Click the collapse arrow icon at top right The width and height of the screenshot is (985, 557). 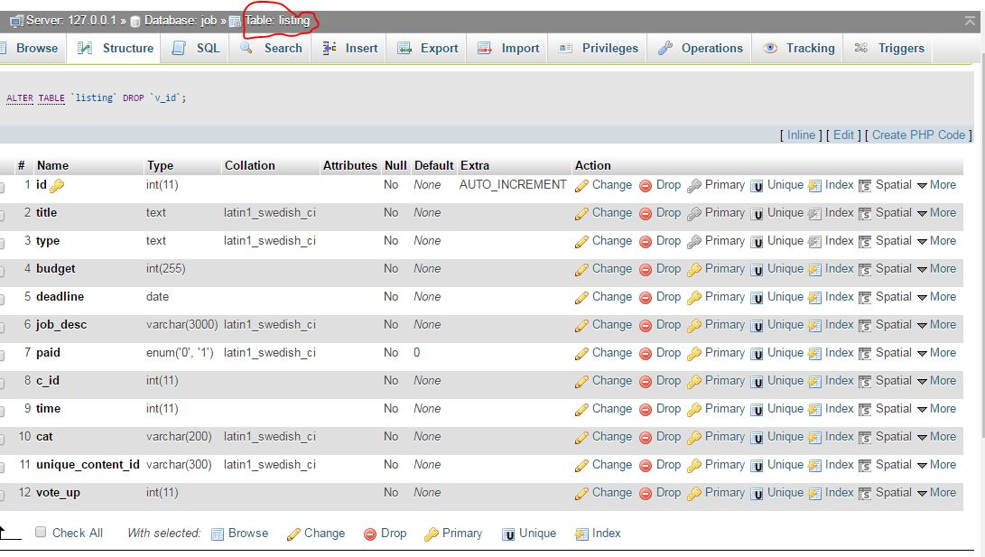pos(970,21)
